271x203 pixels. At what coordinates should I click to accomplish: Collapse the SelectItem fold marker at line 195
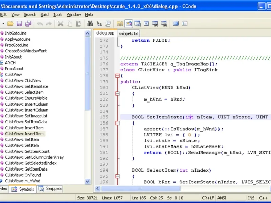point(117,176)
